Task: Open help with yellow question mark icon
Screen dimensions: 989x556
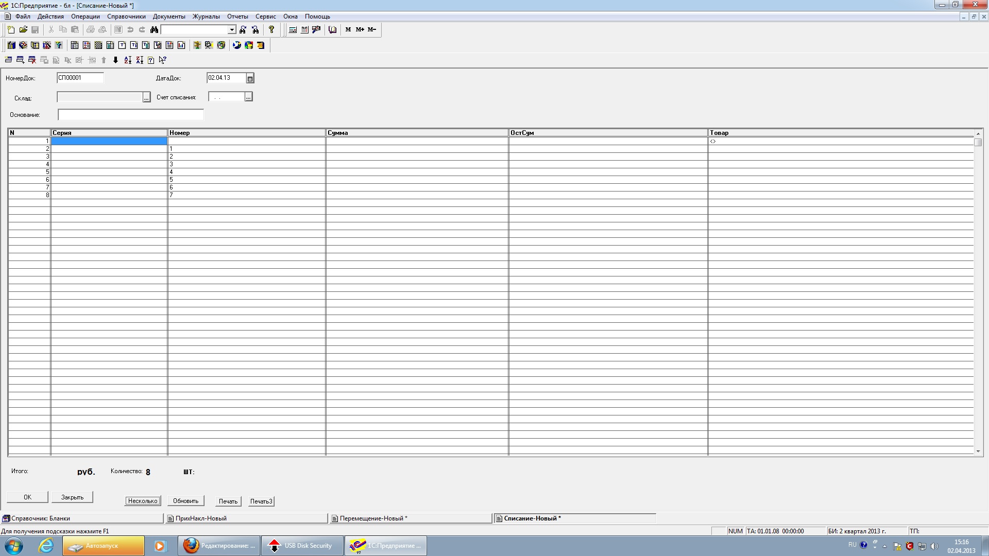Action: point(271,29)
